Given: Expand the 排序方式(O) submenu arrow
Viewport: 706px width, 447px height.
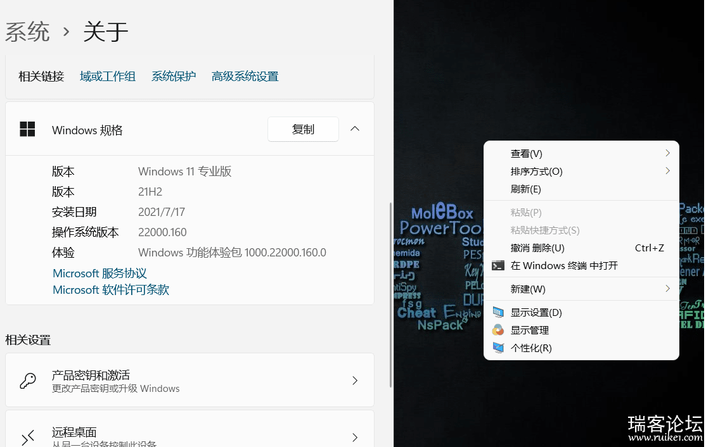Looking at the screenshot, I should [x=668, y=171].
